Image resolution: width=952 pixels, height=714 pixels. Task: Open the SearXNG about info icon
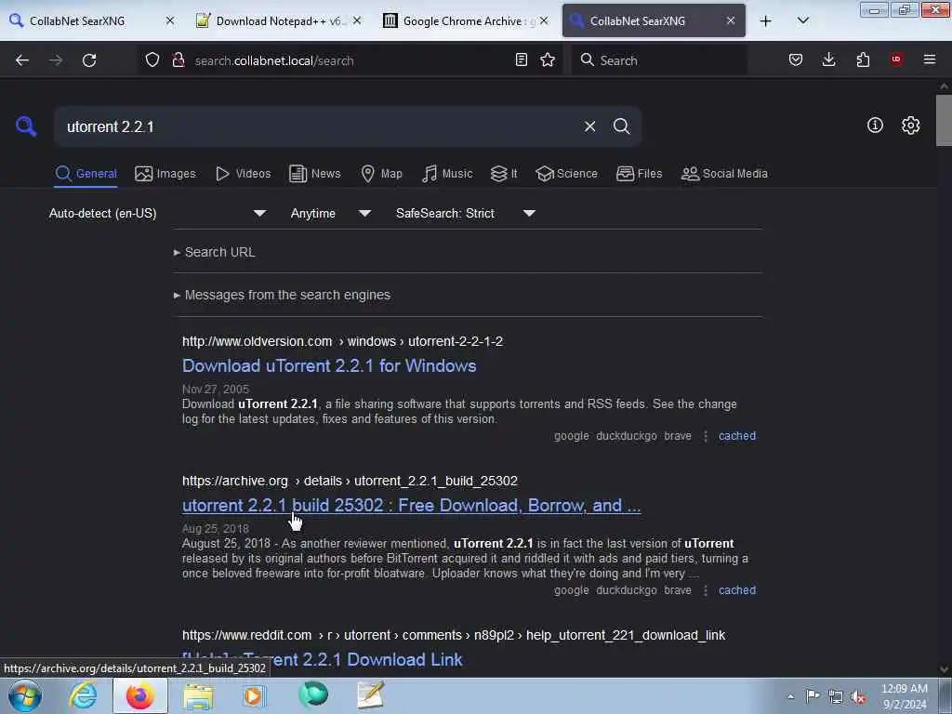[875, 126]
